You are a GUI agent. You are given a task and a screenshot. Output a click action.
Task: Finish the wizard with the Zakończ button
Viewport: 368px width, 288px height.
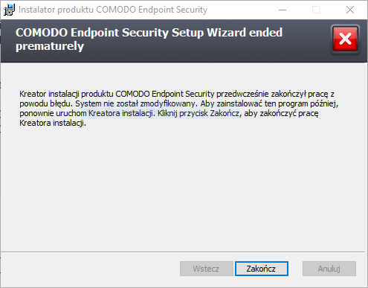click(262, 269)
